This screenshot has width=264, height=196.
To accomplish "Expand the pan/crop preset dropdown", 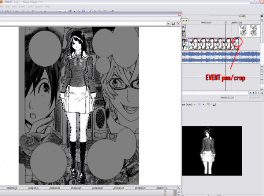I will [x=168, y=23].
